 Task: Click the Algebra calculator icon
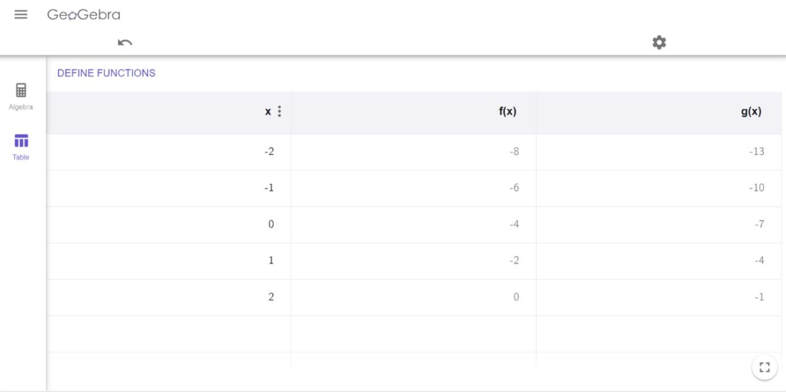pos(21,91)
